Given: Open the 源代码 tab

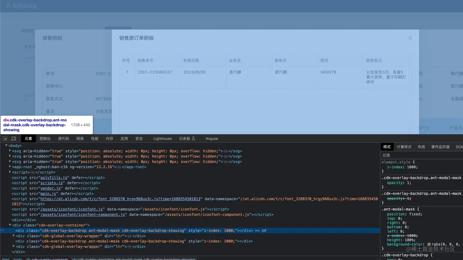Looking at the screenshot, I should [63, 139].
